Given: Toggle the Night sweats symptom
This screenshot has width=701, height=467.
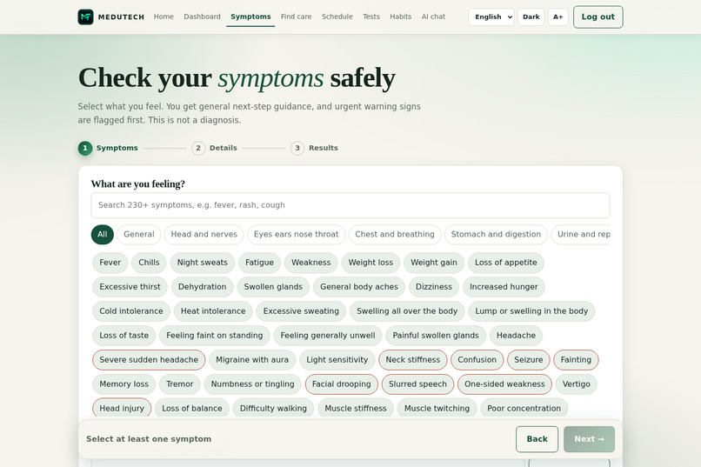Looking at the screenshot, I should [202, 263].
